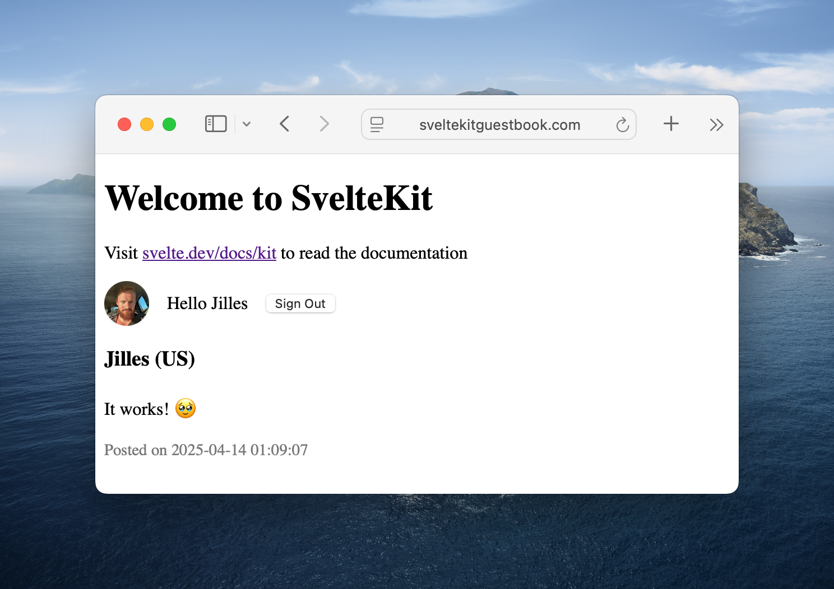
Task: Click the double chevron overflow icon
Action: [716, 124]
